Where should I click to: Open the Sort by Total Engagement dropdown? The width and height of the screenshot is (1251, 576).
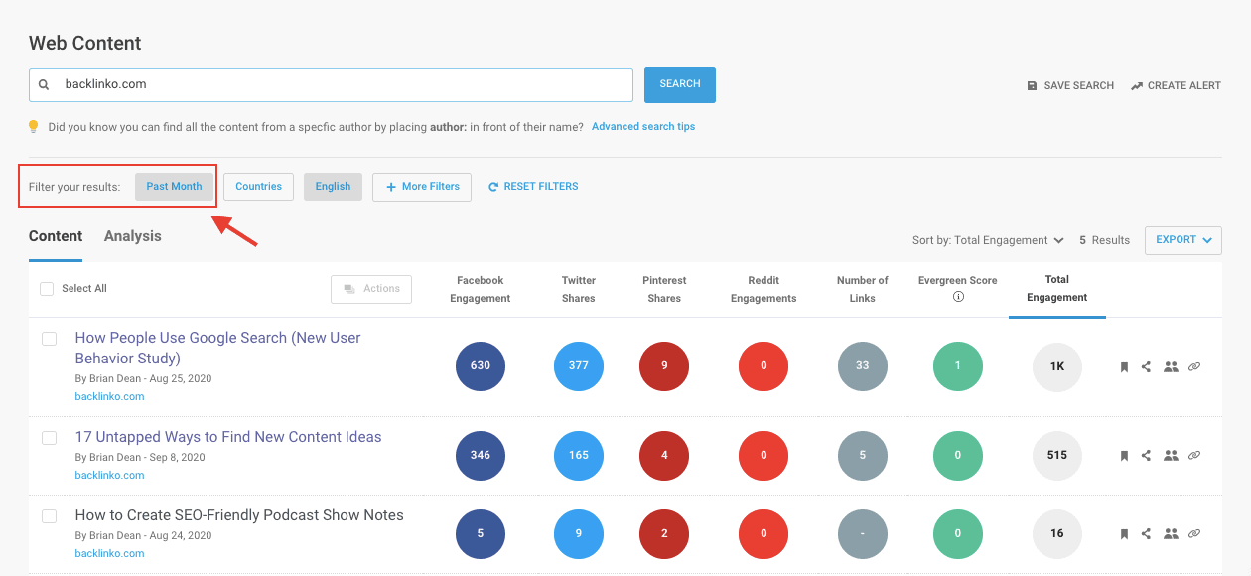click(x=988, y=240)
